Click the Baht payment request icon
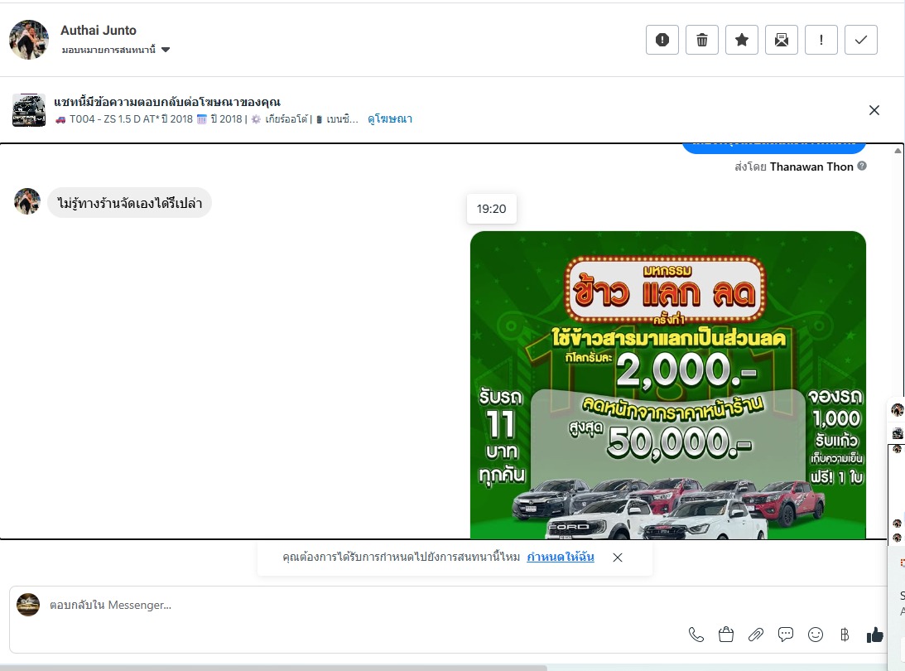Image resolution: width=905 pixels, height=671 pixels. [845, 635]
